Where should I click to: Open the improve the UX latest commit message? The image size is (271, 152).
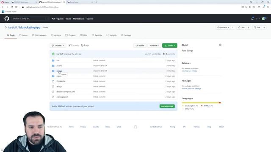[71, 54]
